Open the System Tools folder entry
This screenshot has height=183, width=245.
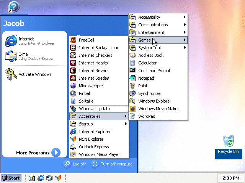tap(158, 48)
